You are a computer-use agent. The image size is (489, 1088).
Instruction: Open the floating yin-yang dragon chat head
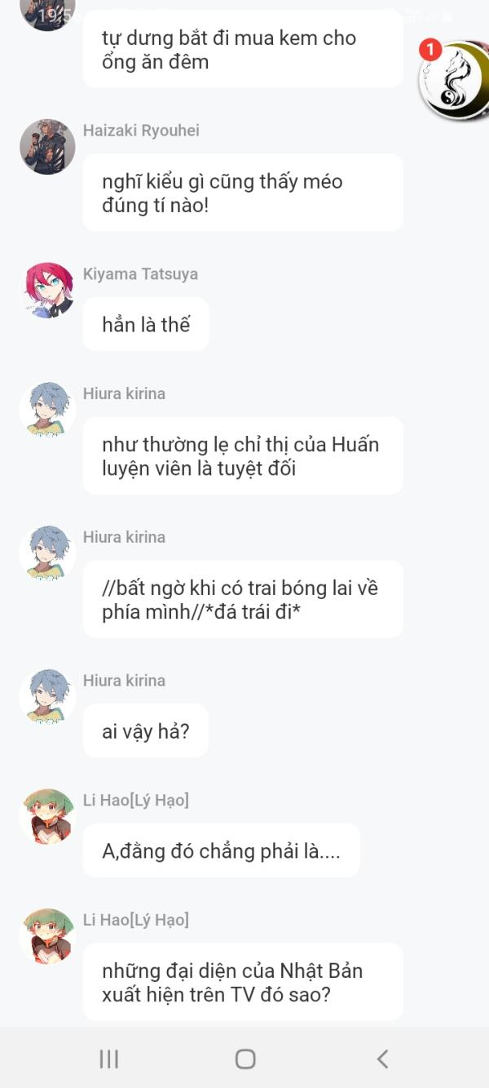453,81
